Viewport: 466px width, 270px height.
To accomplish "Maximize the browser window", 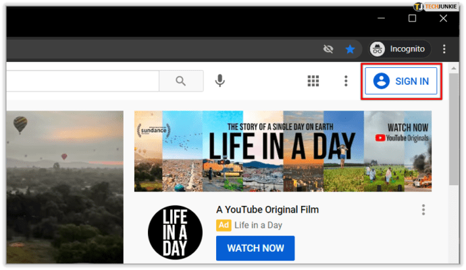I will tap(412, 18).
